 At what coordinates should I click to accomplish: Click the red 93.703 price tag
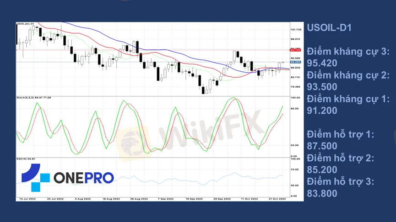[x=295, y=50]
